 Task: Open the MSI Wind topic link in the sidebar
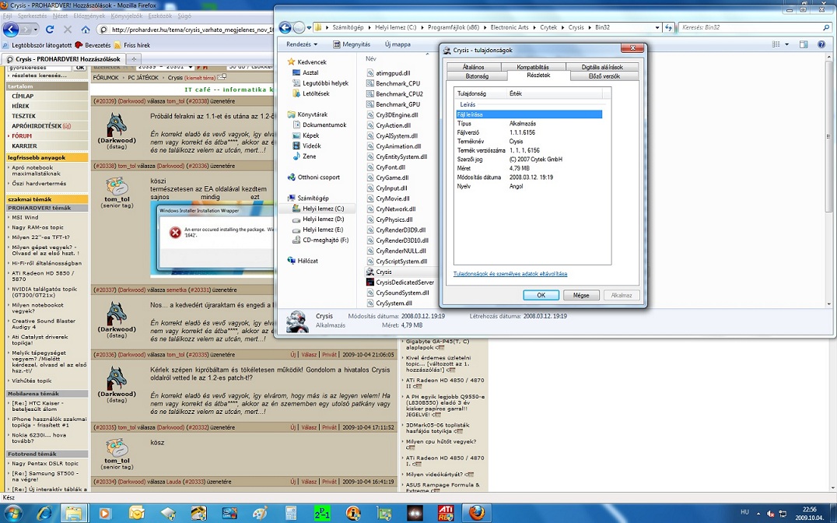[25, 217]
